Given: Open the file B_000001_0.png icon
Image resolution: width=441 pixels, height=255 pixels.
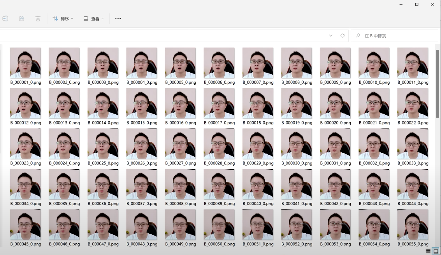Looking at the screenshot, I should pyautogui.click(x=25, y=63).
